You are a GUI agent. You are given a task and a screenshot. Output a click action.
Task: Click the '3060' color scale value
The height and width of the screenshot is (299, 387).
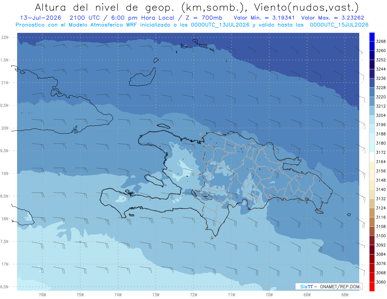[x=381, y=282]
